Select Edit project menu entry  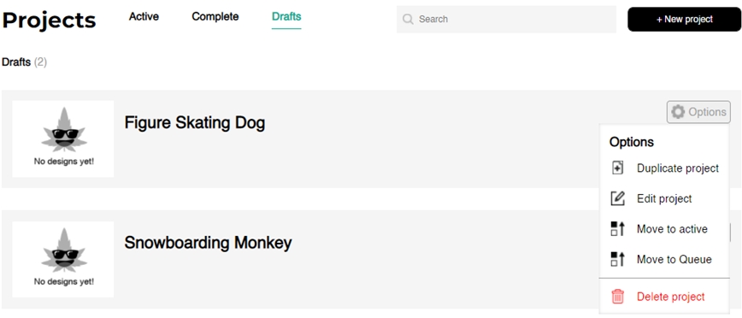(x=664, y=198)
